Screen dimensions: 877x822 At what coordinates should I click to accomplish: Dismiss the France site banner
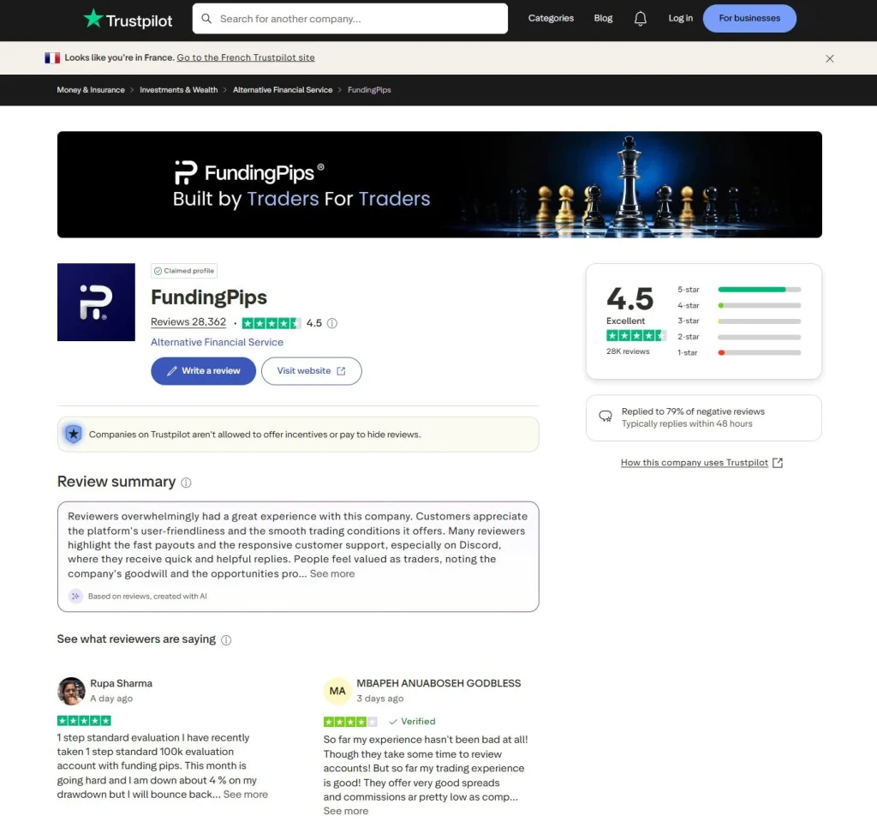point(829,58)
